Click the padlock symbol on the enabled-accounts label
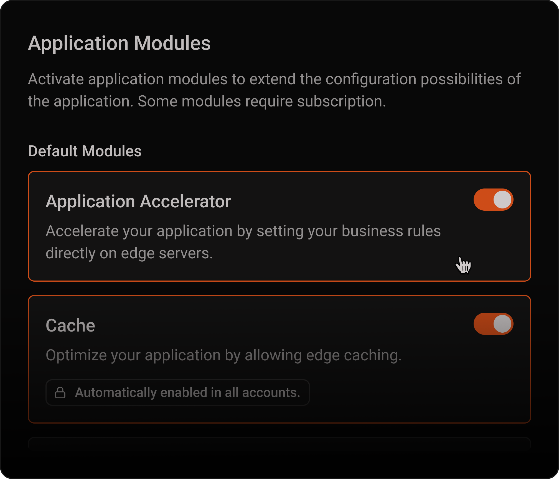This screenshot has height=479, width=559. tap(61, 392)
